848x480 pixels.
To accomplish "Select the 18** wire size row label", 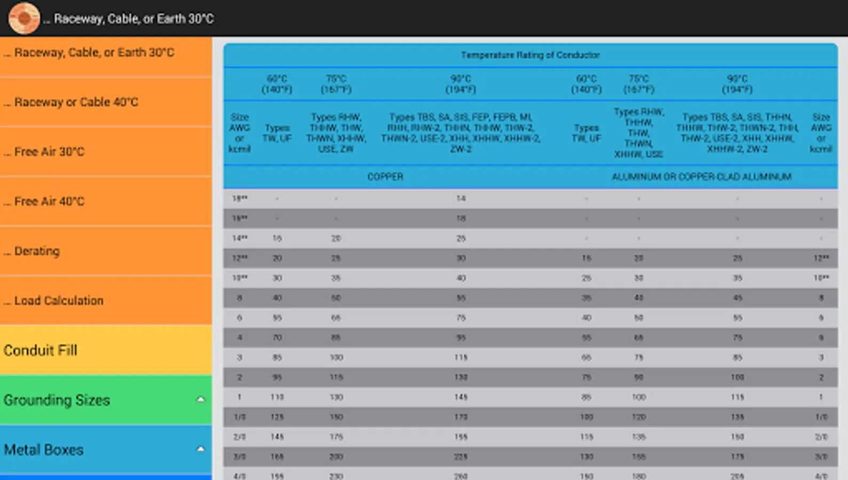I will click(240, 198).
